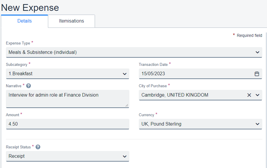The image size is (267, 168).
Task: Click the help icon next to Narrative
Action: [29, 86]
